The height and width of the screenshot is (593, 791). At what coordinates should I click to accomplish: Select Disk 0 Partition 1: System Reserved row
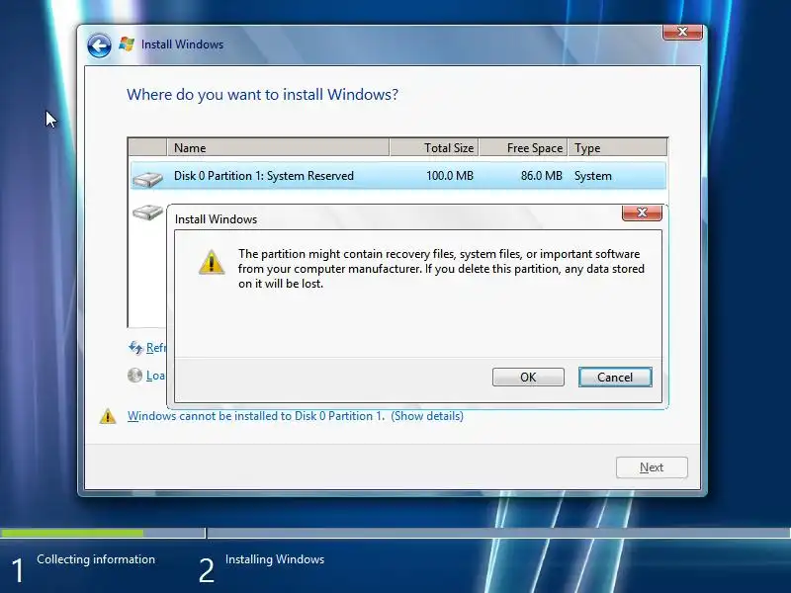[398, 176]
